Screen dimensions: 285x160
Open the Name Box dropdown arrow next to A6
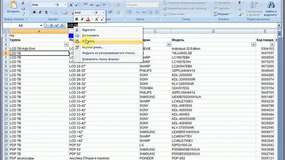41,26
